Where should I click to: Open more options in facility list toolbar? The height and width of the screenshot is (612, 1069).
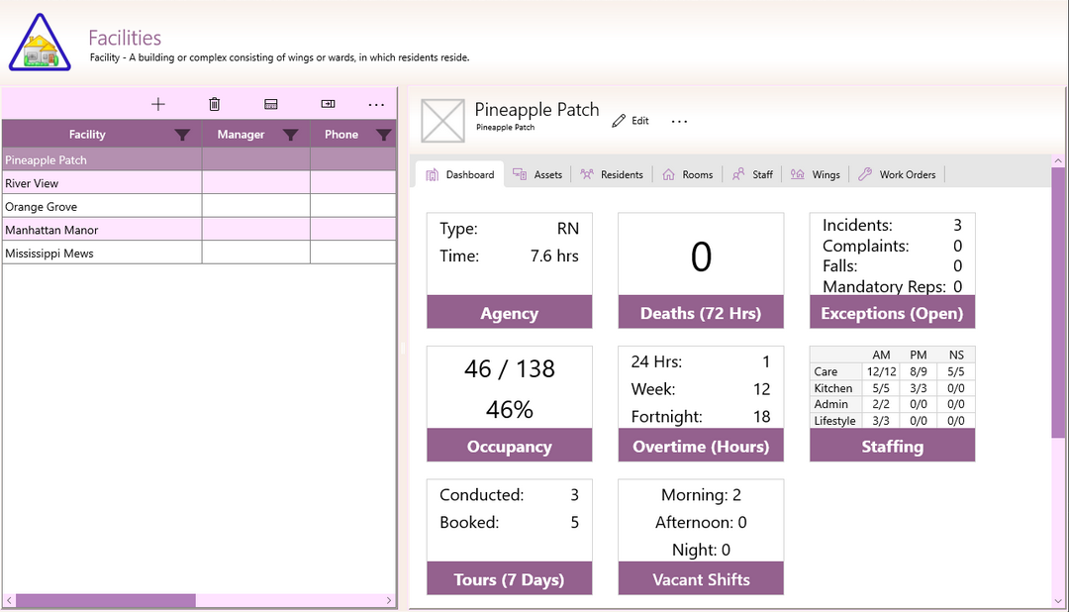tap(376, 104)
